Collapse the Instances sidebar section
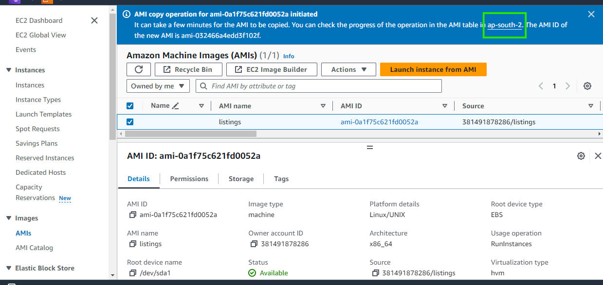The width and height of the screenshot is (603, 285). click(x=8, y=70)
